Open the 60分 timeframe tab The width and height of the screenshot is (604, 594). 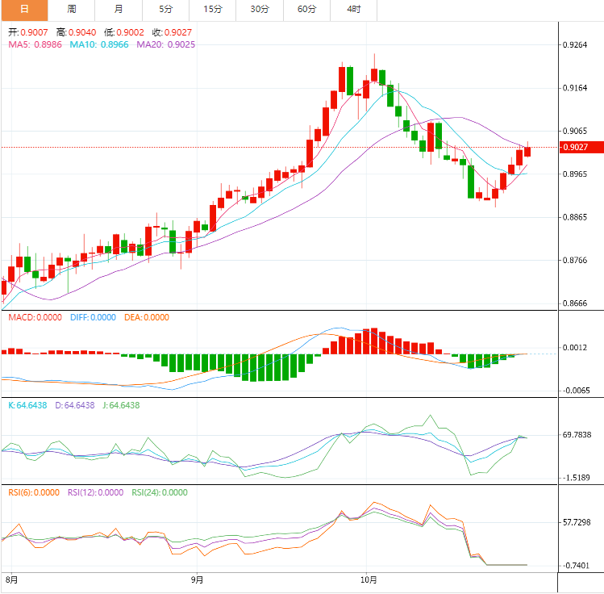[x=307, y=10]
